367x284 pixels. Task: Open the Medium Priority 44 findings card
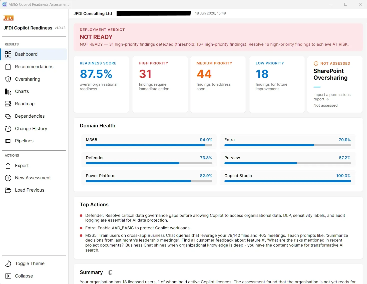[x=218, y=84]
